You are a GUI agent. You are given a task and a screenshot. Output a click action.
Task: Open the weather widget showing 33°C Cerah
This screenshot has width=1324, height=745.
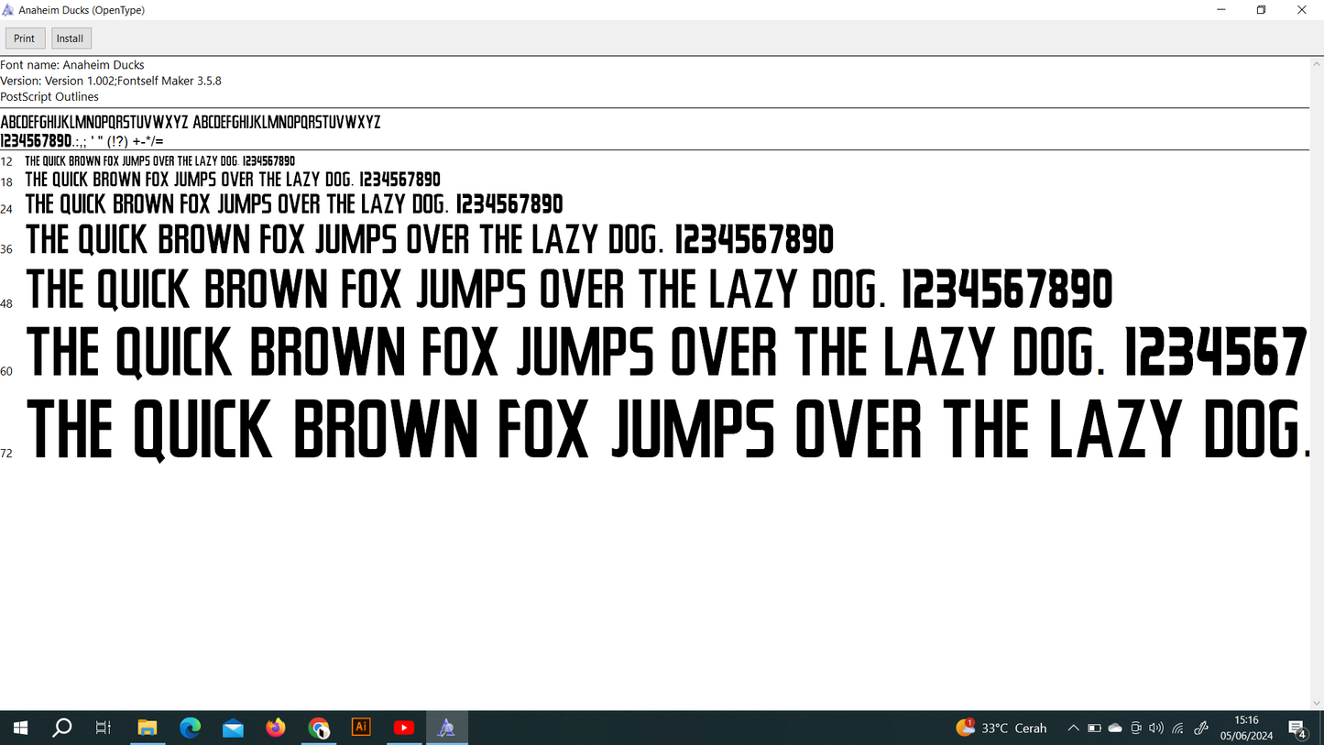(1001, 729)
